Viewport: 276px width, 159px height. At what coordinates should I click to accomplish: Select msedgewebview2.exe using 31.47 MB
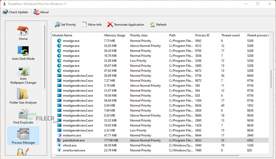(162, 91)
